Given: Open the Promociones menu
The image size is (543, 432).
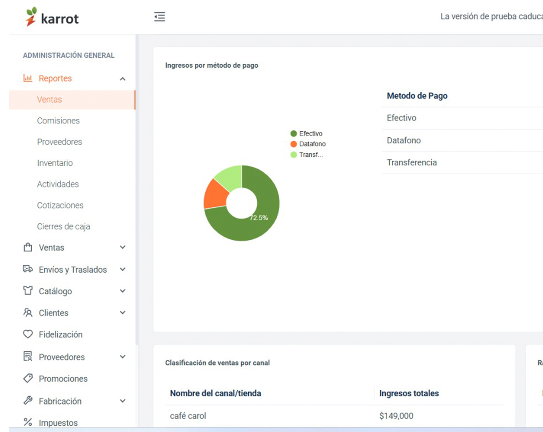Looking at the screenshot, I should tap(63, 379).
